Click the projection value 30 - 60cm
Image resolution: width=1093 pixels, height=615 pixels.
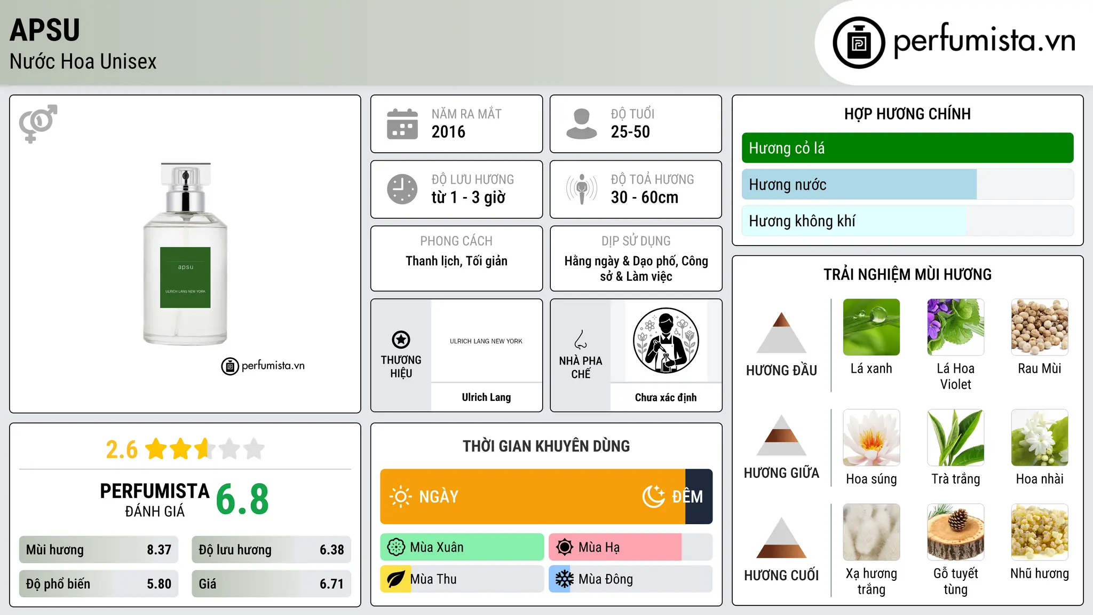[x=644, y=198]
